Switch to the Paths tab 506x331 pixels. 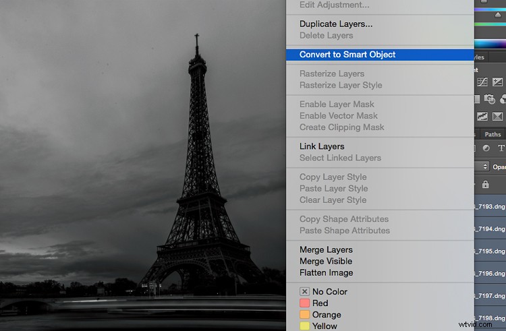[x=493, y=134]
